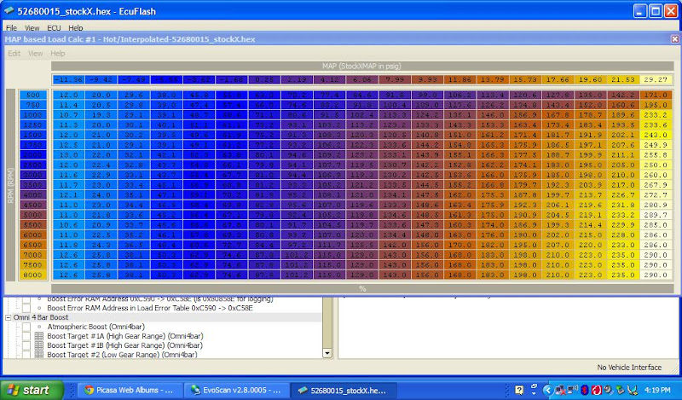This screenshot has width=682, height=400.
Task: Collapse the Omni 4 Bar Boost group
Action: 8,317
